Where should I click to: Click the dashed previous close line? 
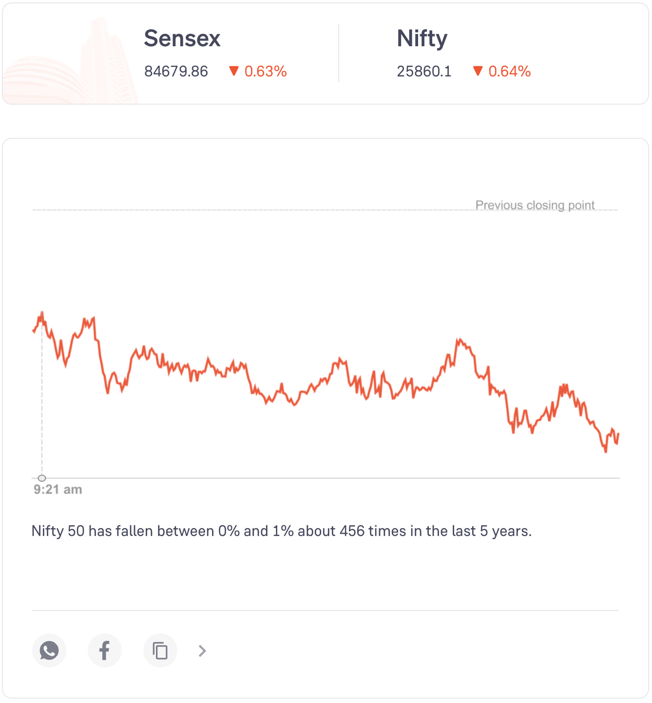(x=244, y=210)
